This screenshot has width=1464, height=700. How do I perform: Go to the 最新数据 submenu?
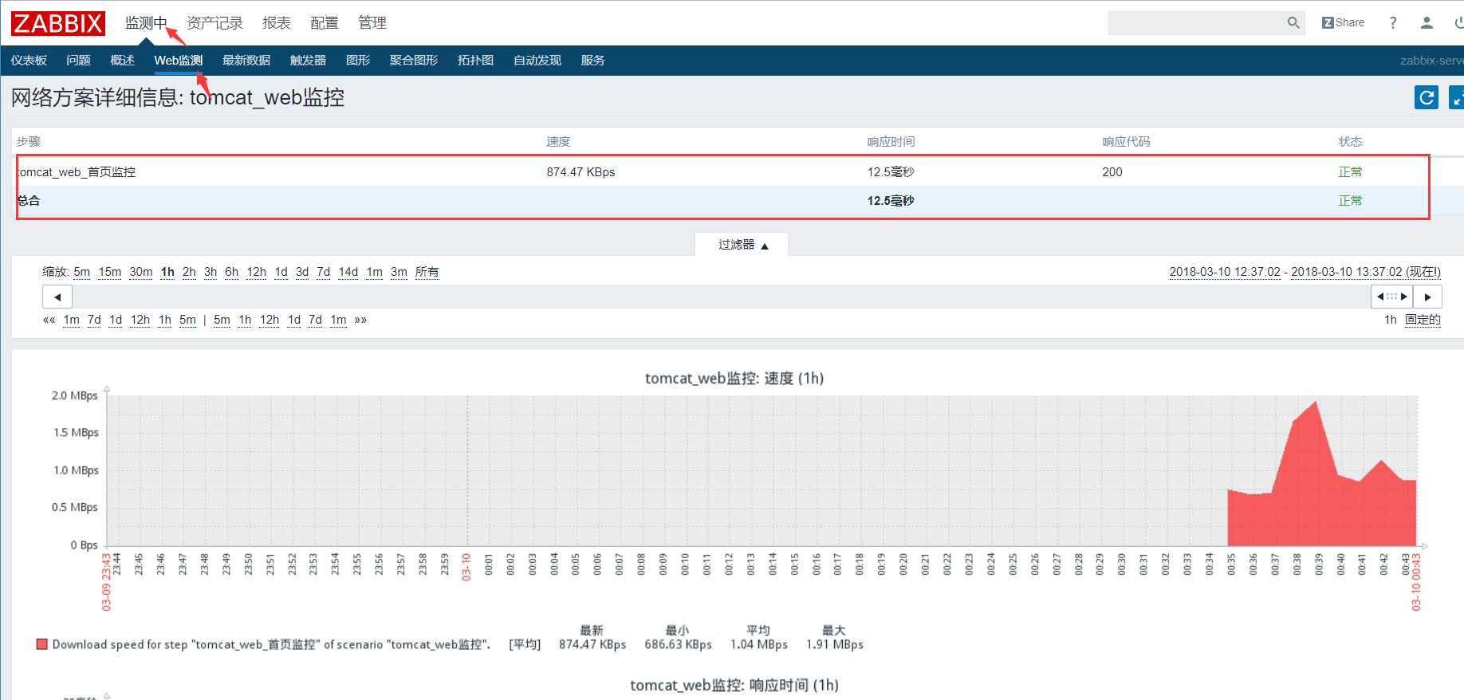[246, 61]
